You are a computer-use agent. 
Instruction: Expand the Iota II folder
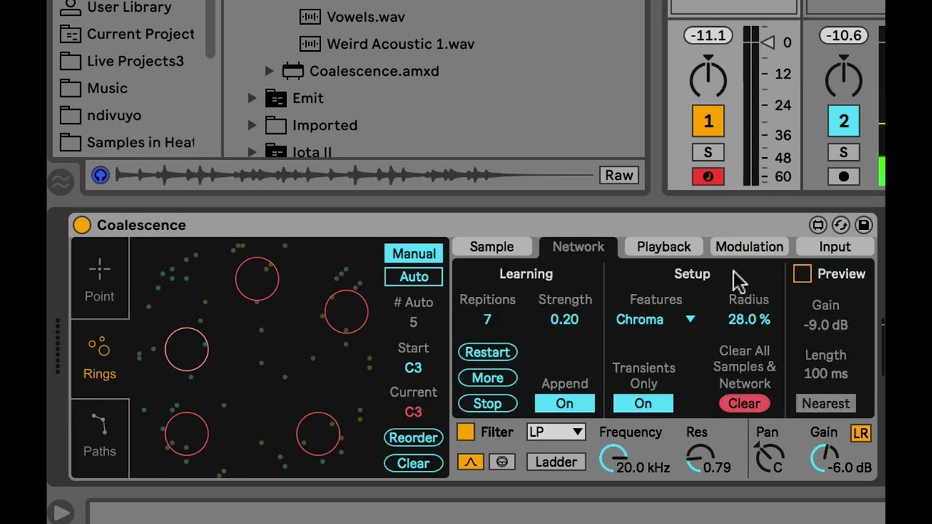252,152
